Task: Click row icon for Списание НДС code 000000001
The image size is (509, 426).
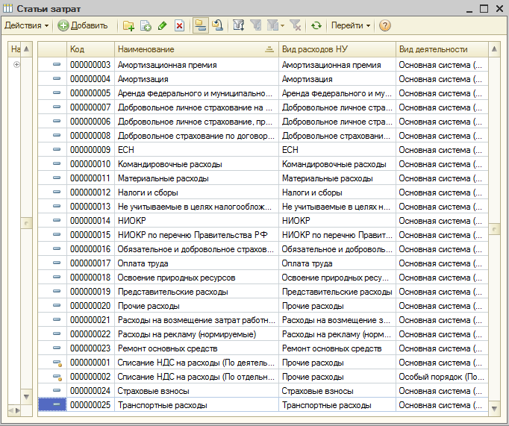Action: [x=57, y=363]
